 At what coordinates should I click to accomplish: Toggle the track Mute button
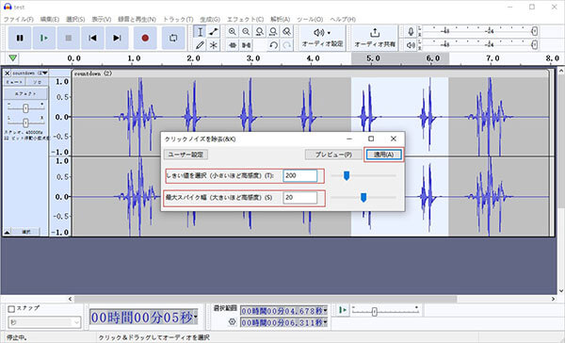click(x=14, y=82)
